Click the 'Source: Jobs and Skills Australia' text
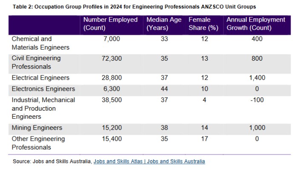The image size is (298, 170). (52, 162)
